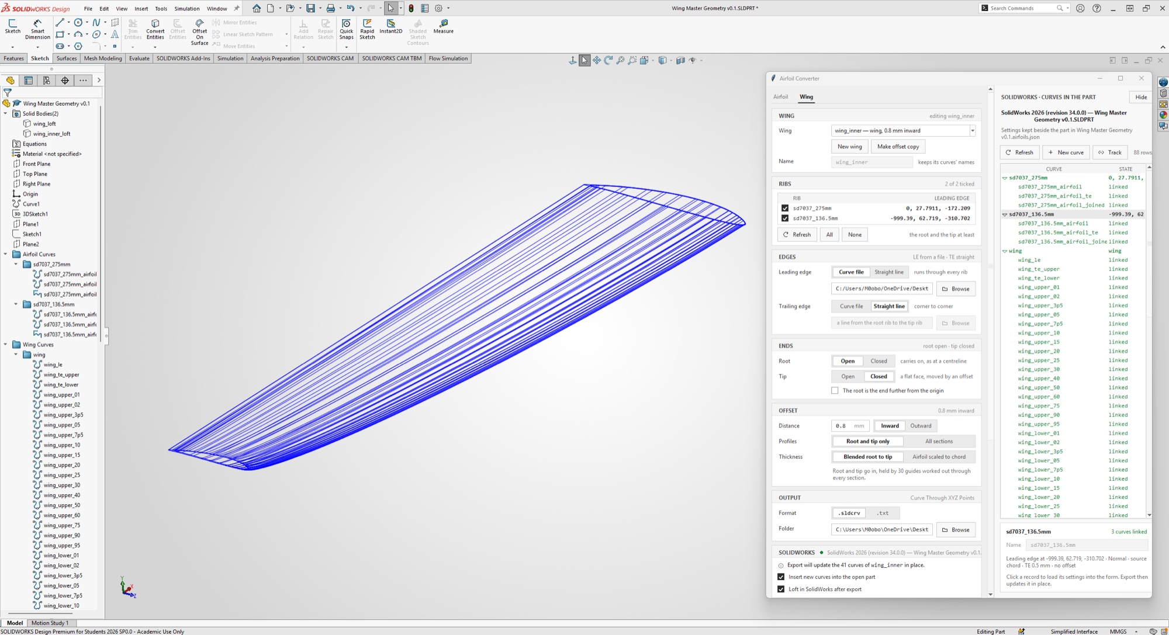Click the New wing button
Screen dimensions: 1169x635
[849, 147]
